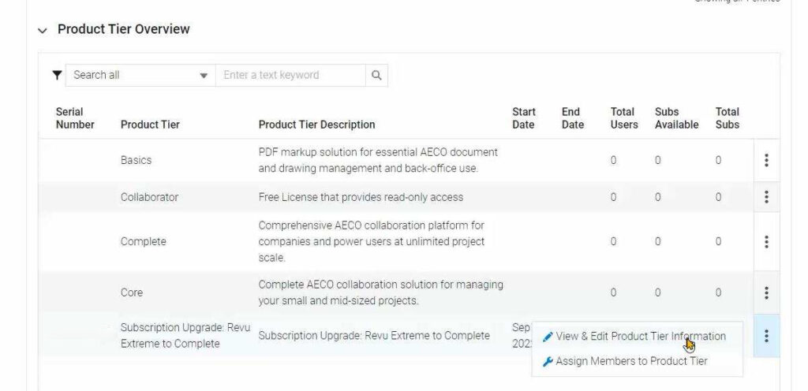Click the kebab icon for Subscription Upgrade row
Viewport: 808px width, 391px height.
766,336
